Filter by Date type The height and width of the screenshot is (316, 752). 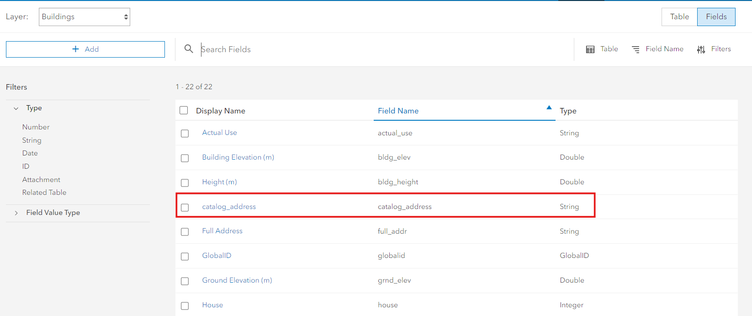[30, 153]
